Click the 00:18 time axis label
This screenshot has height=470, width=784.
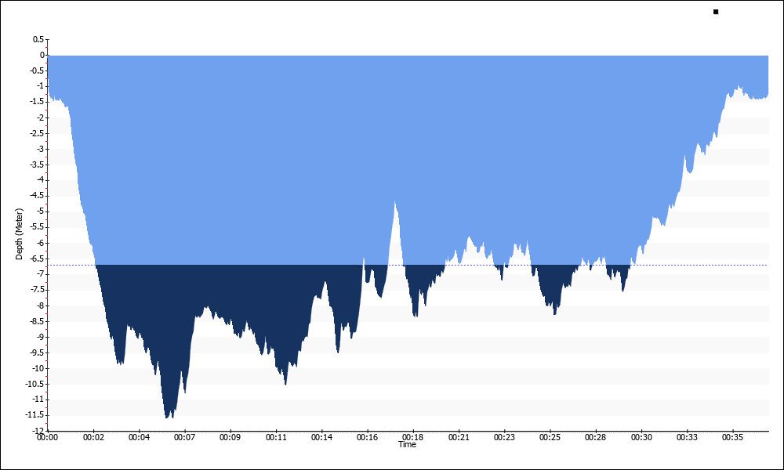413,438
